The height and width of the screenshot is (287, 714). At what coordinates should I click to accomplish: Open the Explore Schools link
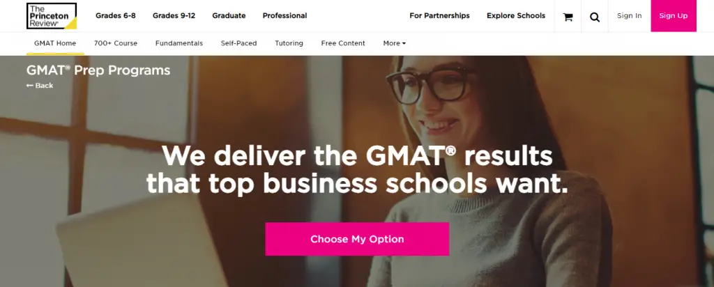pyautogui.click(x=516, y=15)
